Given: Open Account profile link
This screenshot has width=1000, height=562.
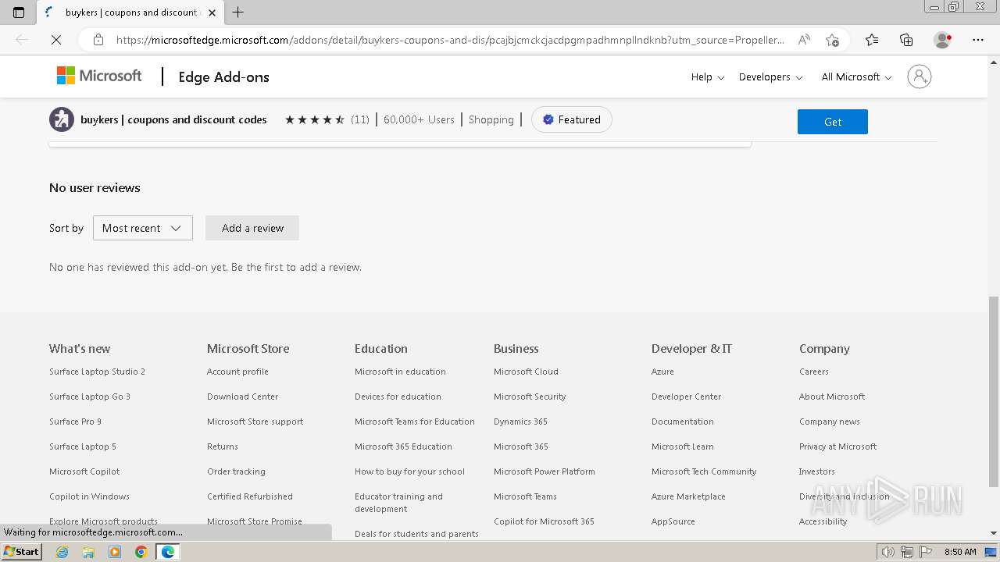Looking at the screenshot, I should 237,372.
